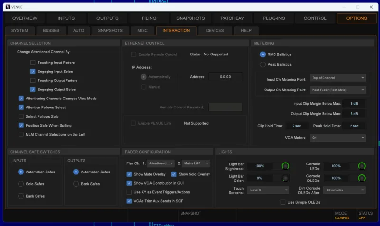This screenshot has height=226, width=380.
Task: Toggle Attentioning Channels Changes View Mode
Action: tap(21, 99)
